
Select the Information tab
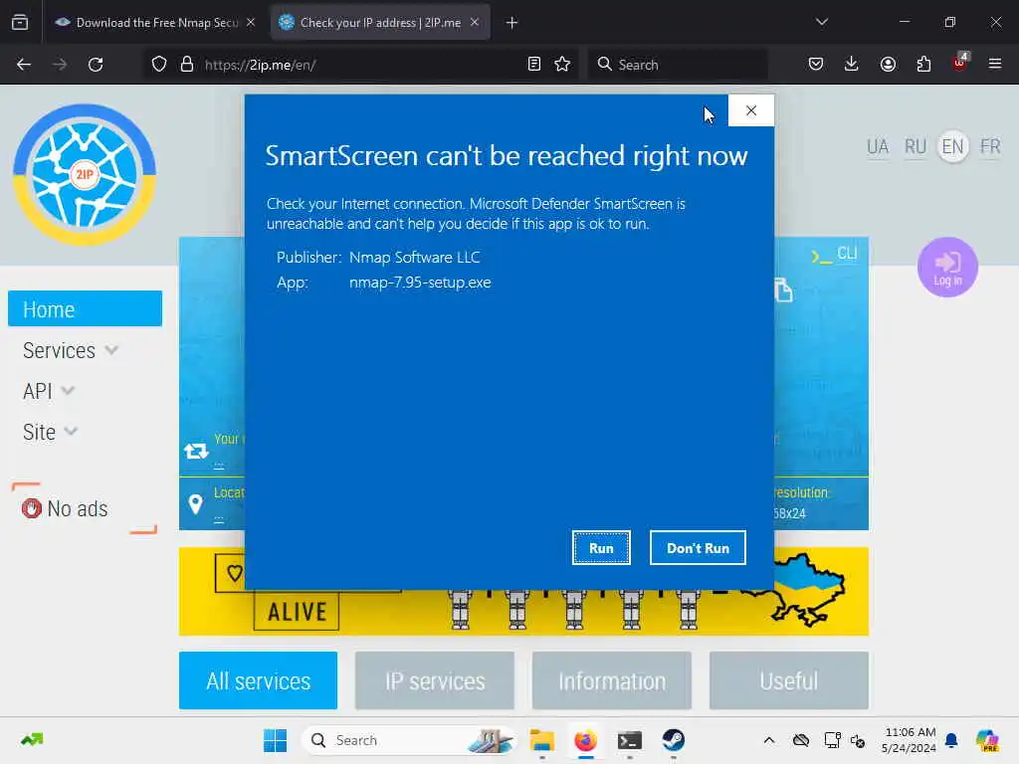[612, 680]
